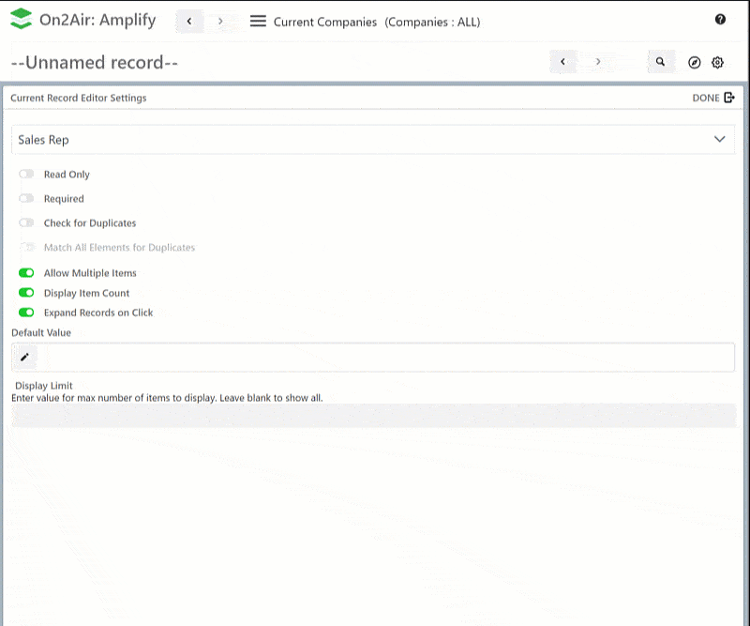Image resolution: width=750 pixels, height=626 pixels.
Task: Enable the Read Only toggle
Action: point(26,175)
